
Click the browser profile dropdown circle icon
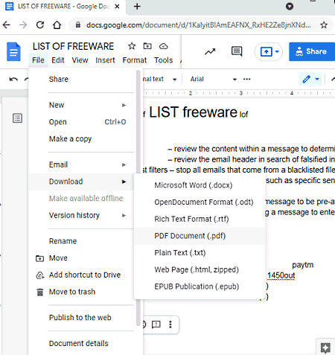[x=290, y=6]
